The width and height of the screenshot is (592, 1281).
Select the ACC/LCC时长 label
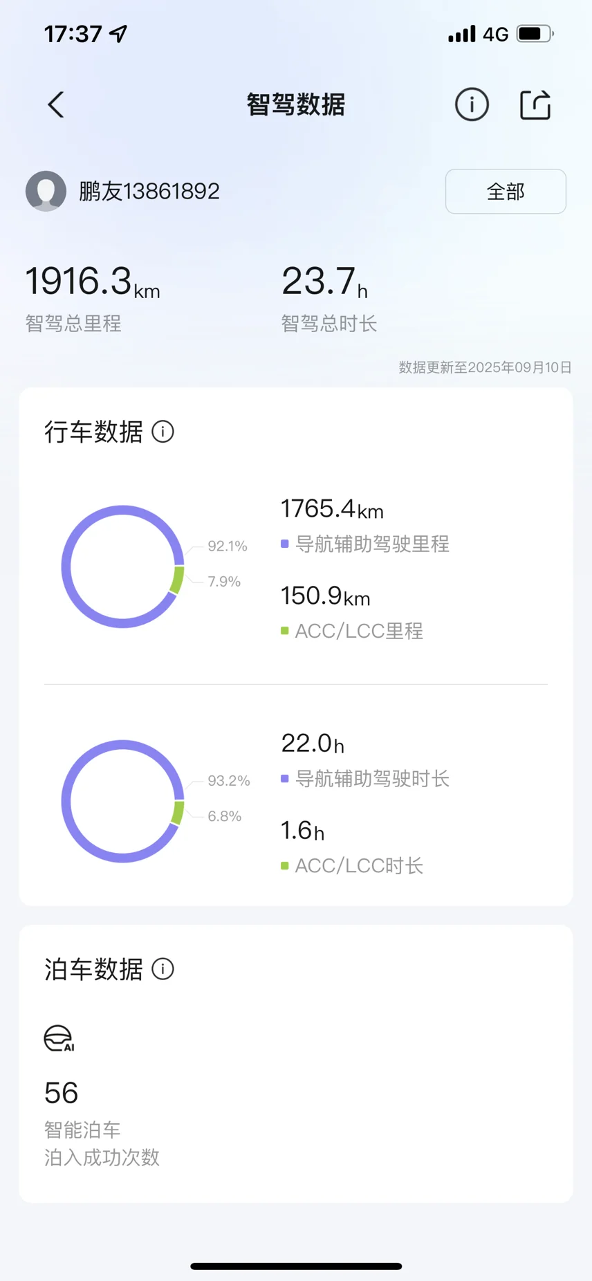pos(359,865)
